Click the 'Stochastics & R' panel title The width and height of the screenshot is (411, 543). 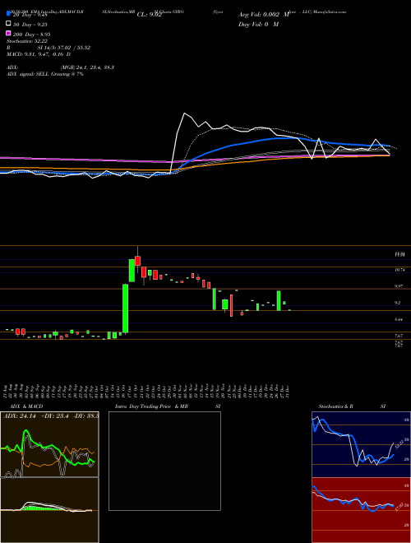point(335,406)
